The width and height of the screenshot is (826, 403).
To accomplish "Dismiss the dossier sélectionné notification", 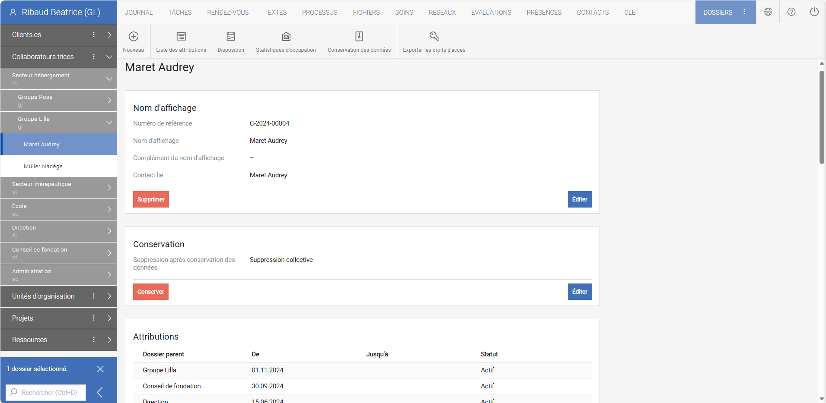I will pyautogui.click(x=100, y=369).
